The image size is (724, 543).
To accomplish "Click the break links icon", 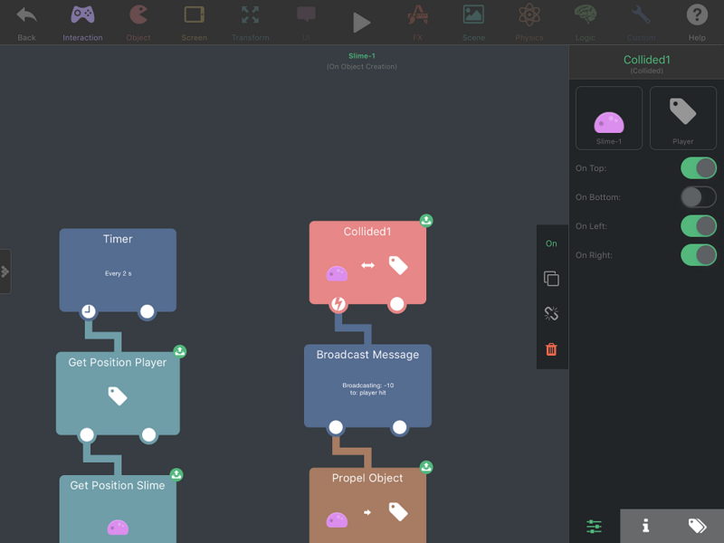I will (551, 314).
